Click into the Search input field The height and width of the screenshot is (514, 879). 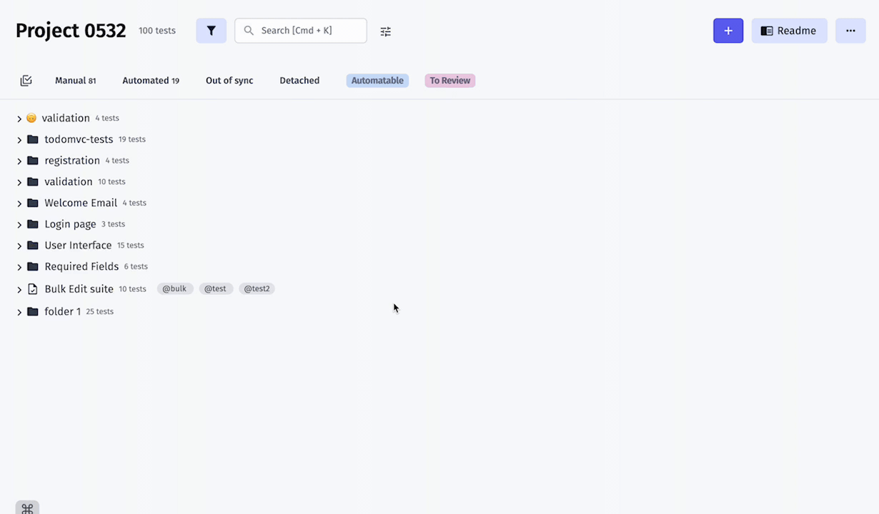tap(301, 31)
